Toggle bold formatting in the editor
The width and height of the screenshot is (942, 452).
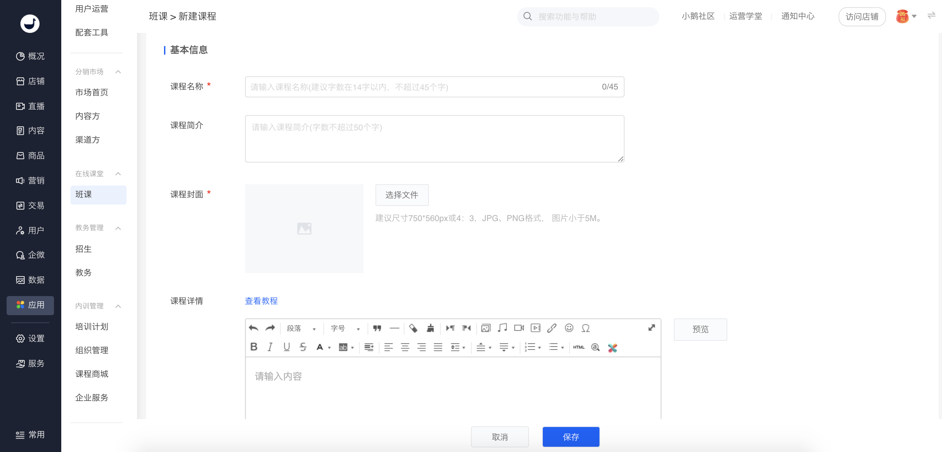(x=254, y=347)
